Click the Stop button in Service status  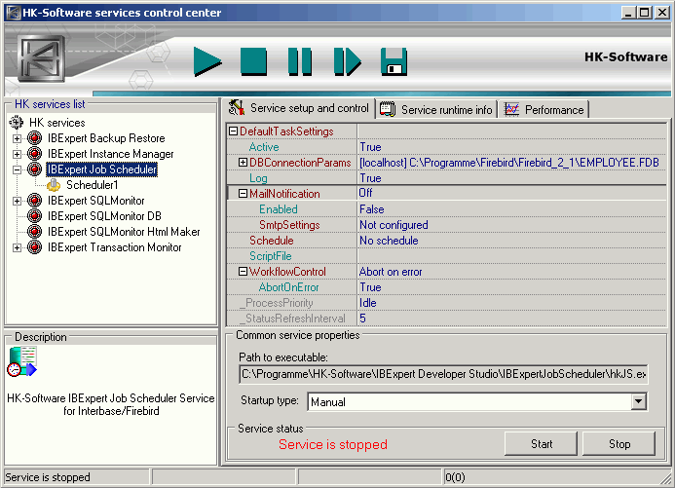tap(619, 443)
